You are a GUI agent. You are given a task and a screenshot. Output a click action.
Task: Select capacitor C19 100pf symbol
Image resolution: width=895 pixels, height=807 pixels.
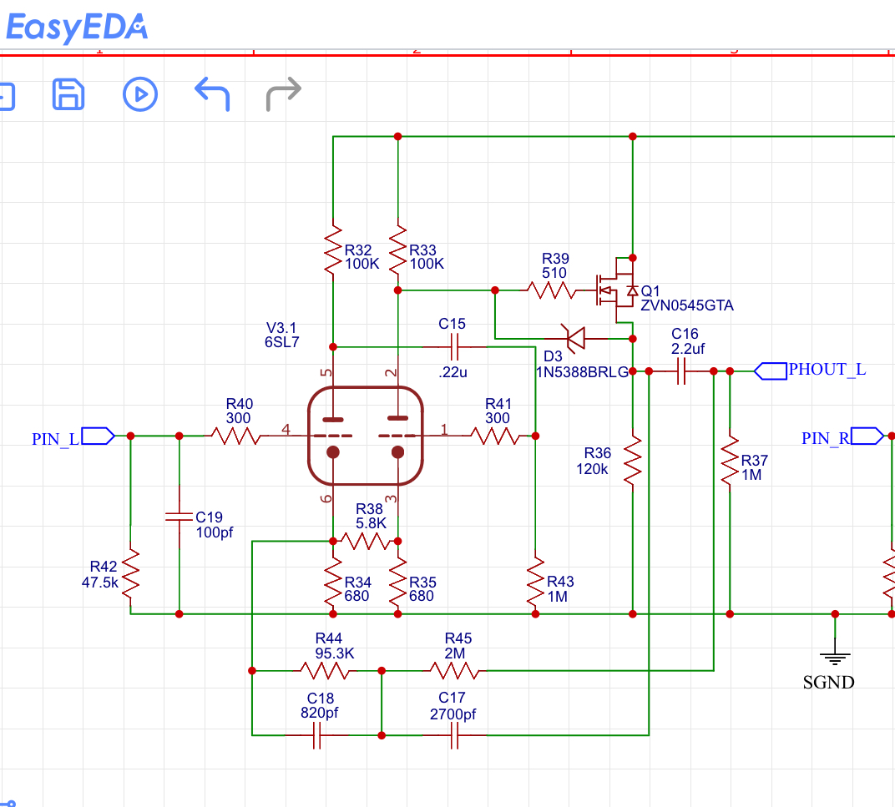180,517
